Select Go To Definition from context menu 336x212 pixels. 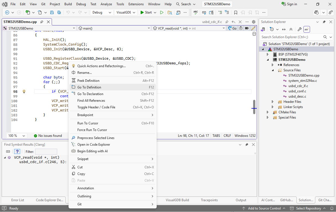click(89, 87)
